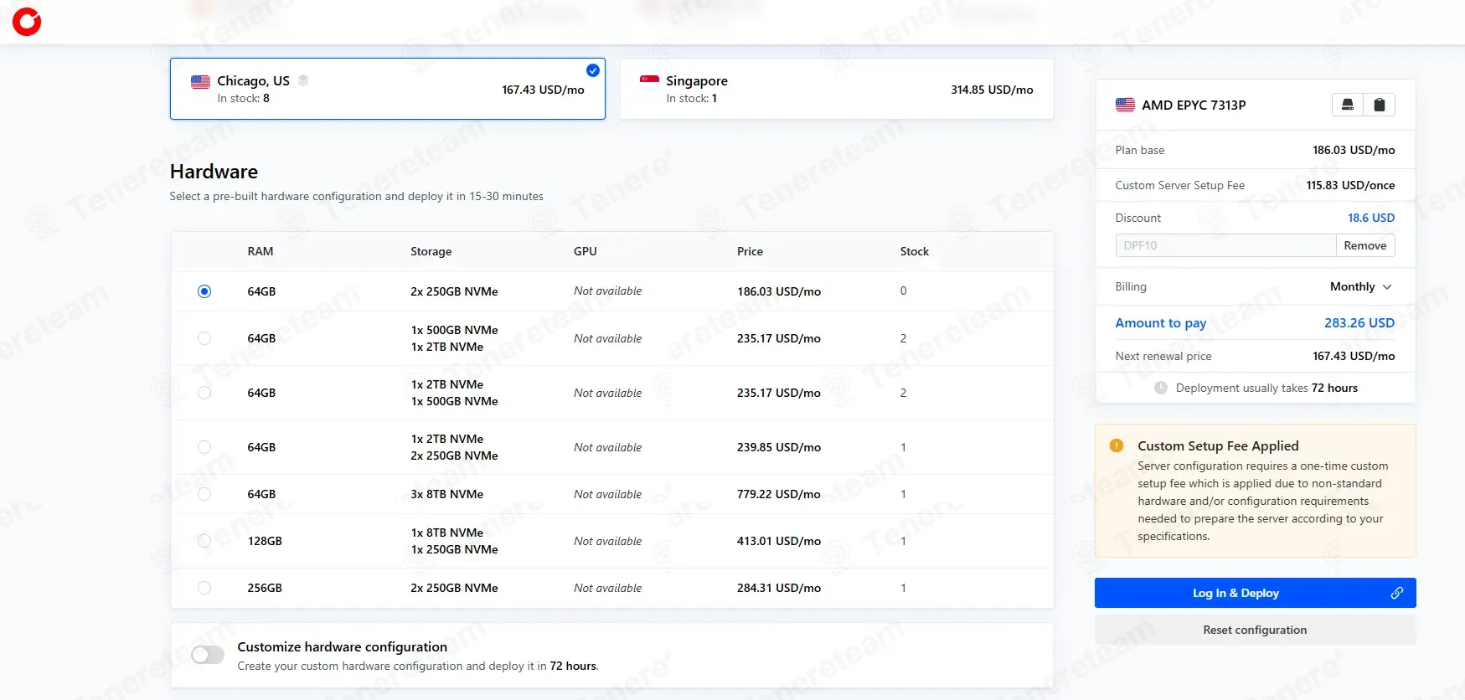Viewport: 1465px width, 700px height.
Task: Select the 256GB RAM configuration radio
Action: point(204,588)
